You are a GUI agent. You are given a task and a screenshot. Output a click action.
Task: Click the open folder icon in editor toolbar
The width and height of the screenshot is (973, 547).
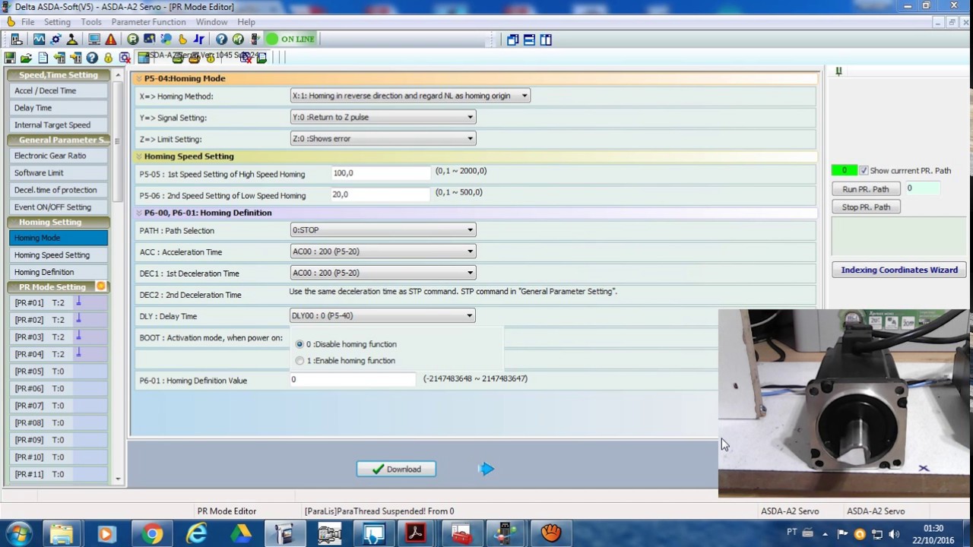point(26,58)
